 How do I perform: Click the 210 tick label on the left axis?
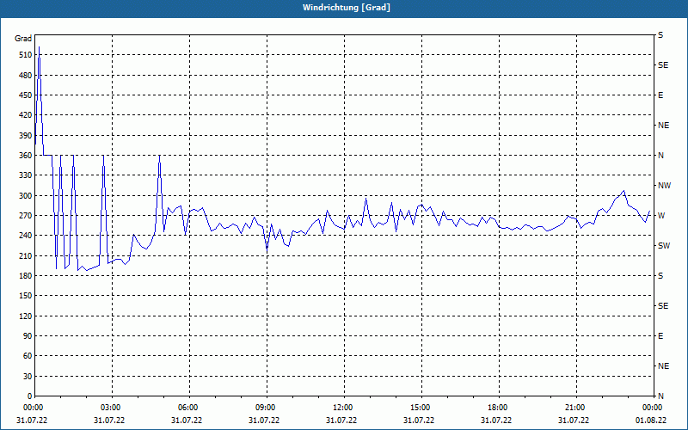tap(26, 255)
